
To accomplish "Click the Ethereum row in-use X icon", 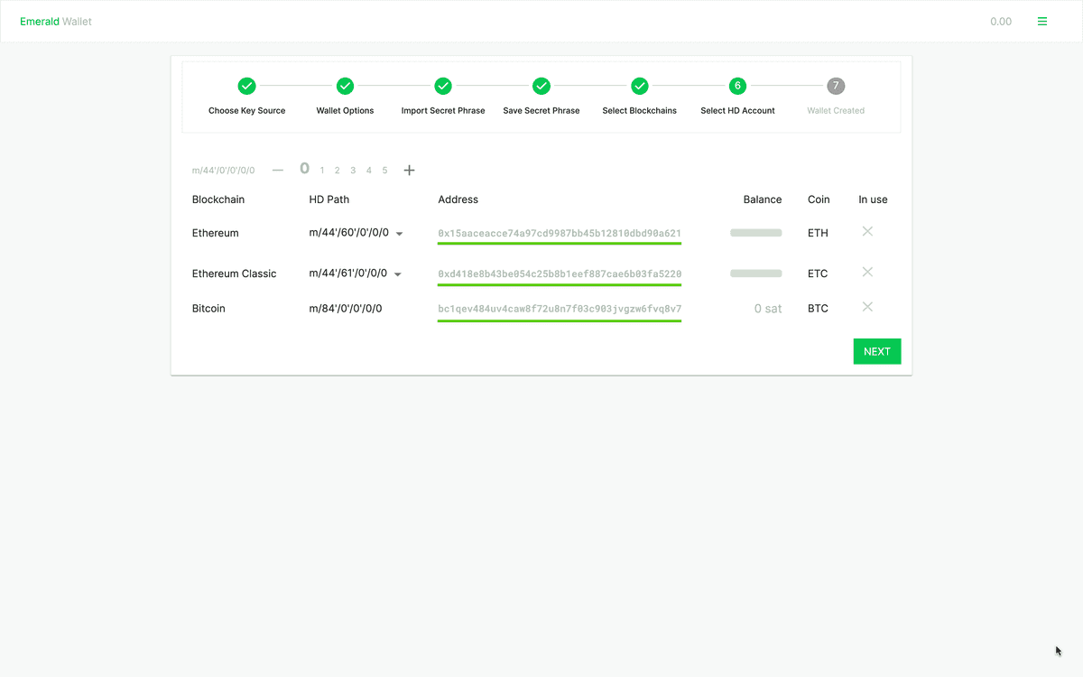I will (867, 232).
